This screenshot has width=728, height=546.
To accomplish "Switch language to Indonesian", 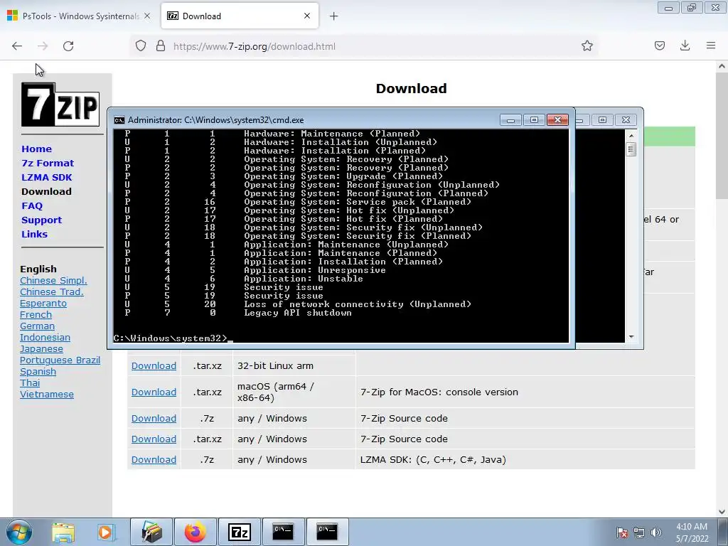I will click(45, 337).
